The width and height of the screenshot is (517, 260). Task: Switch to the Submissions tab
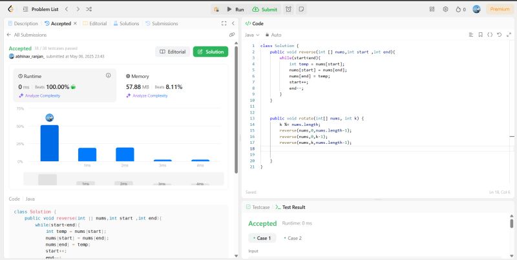[x=162, y=23]
